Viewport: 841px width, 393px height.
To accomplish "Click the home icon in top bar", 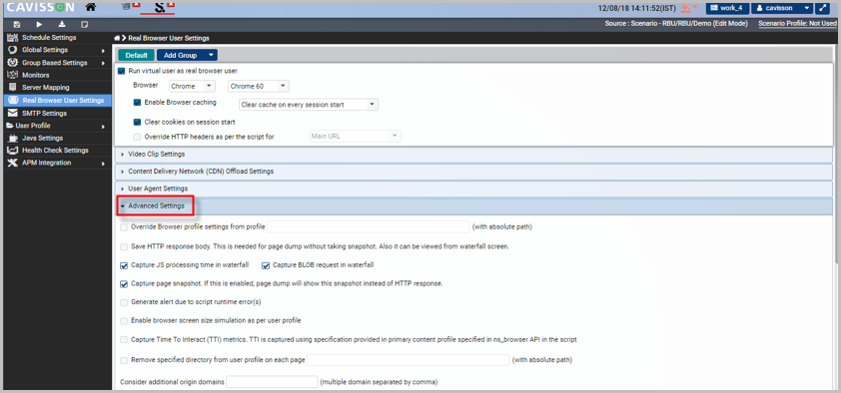I will coord(91,7).
